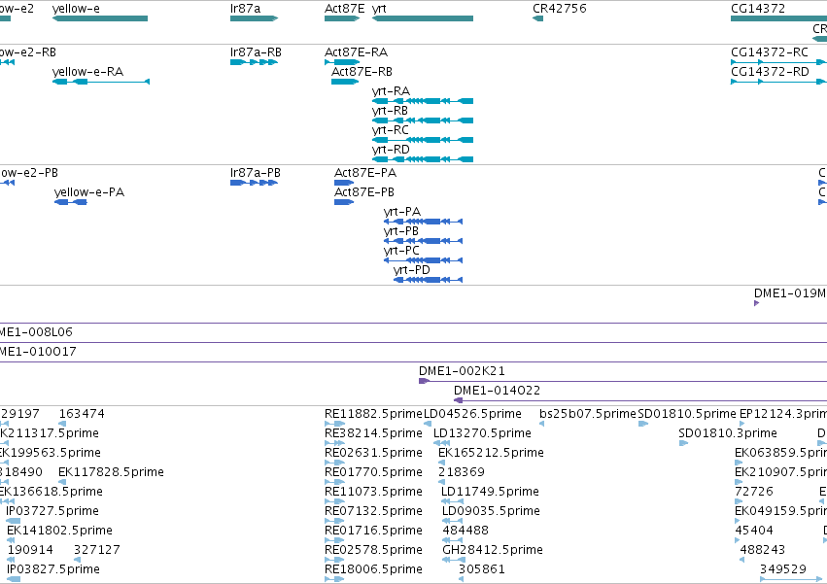Select the Act87E-RA transcript label
Screen dimensions: 827x584
click(x=356, y=52)
